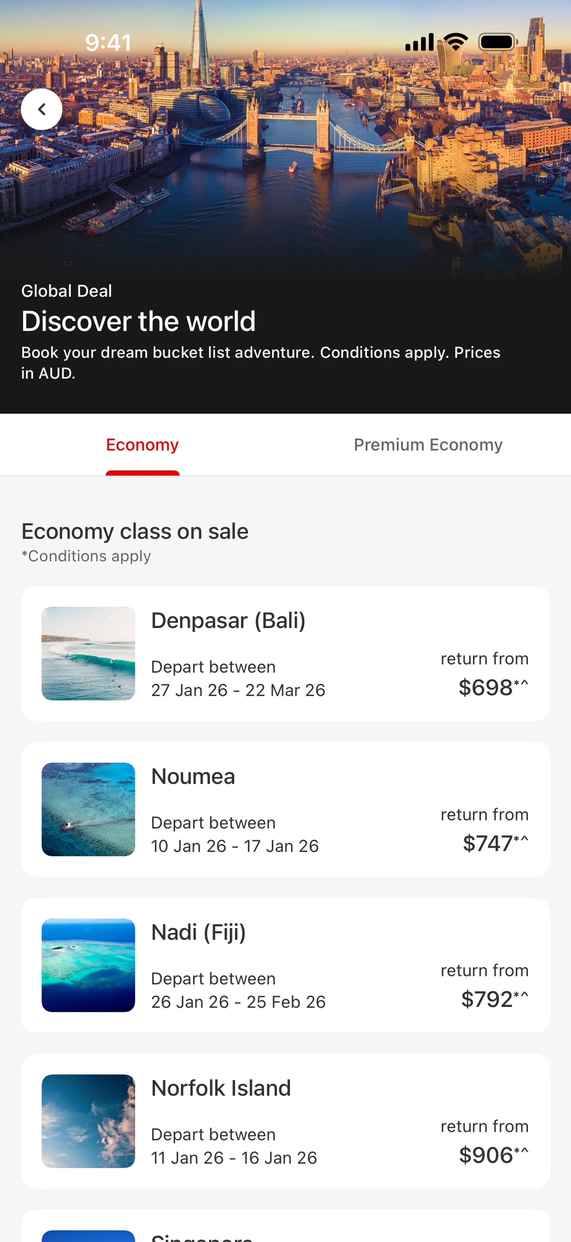The width and height of the screenshot is (571, 1242).
Task: Open the Premium Economy tab
Action: 428,444
